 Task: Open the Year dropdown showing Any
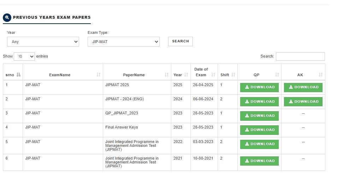tap(43, 42)
